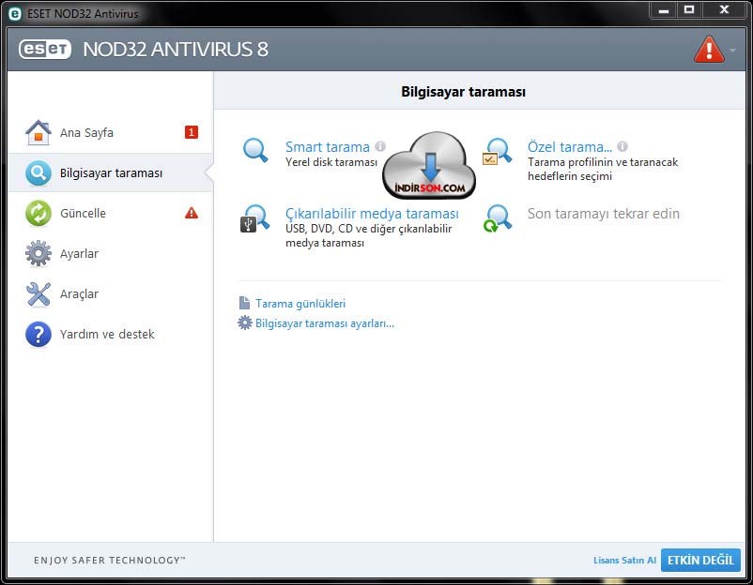
Task: Click the Smart tarama magnifier icon
Action: [255, 150]
